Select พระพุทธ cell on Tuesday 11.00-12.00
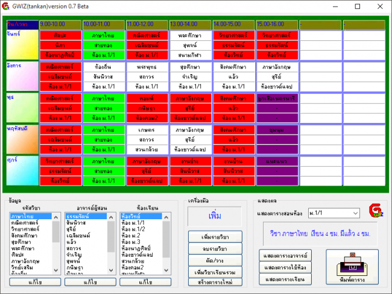The width and height of the screenshot is (392, 294). (147, 67)
